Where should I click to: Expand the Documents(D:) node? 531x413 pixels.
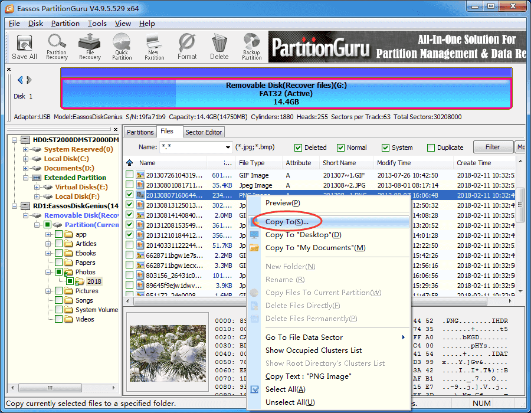point(25,168)
